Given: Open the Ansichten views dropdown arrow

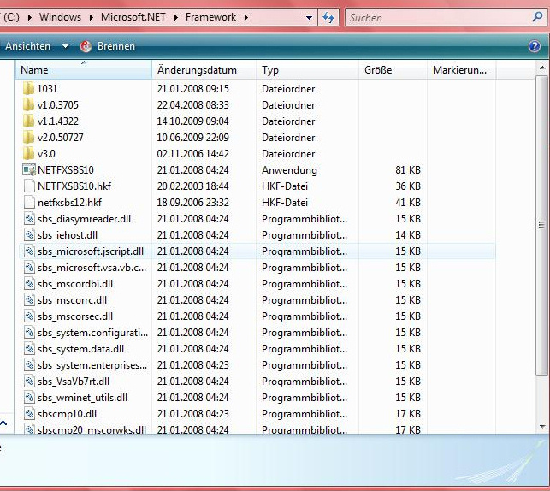Looking at the screenshot, I should click(x=65, y=46).
